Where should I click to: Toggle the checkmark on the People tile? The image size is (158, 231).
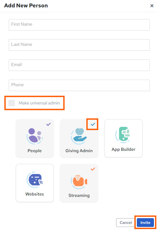tap(48, 124)
